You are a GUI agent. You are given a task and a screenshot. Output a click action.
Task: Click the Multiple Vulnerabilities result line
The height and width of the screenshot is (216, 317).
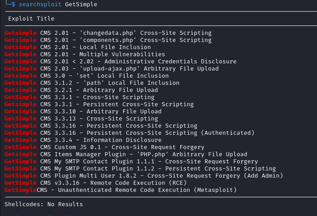click(85, 54)
